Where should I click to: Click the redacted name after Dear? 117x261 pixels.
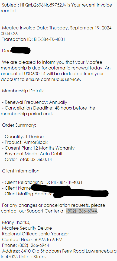coord(21,51)
